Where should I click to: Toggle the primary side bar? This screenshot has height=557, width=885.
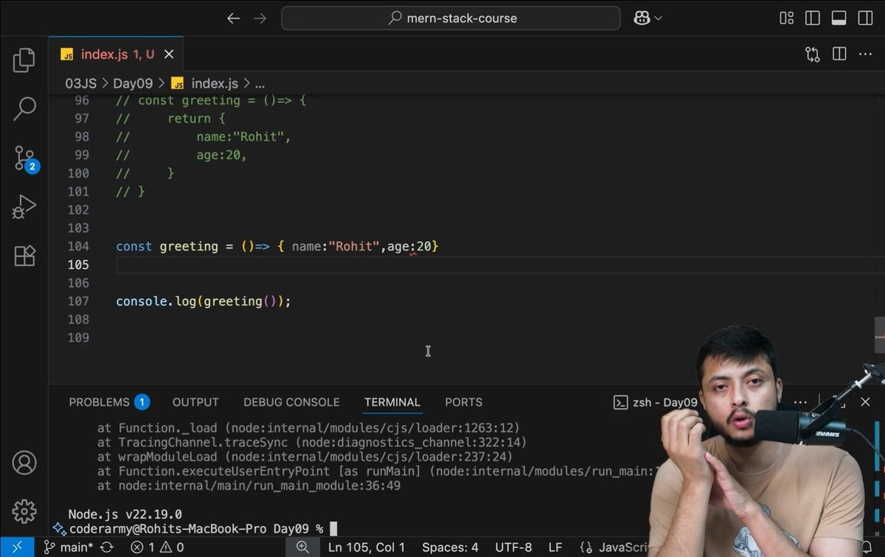coord(813,18)
